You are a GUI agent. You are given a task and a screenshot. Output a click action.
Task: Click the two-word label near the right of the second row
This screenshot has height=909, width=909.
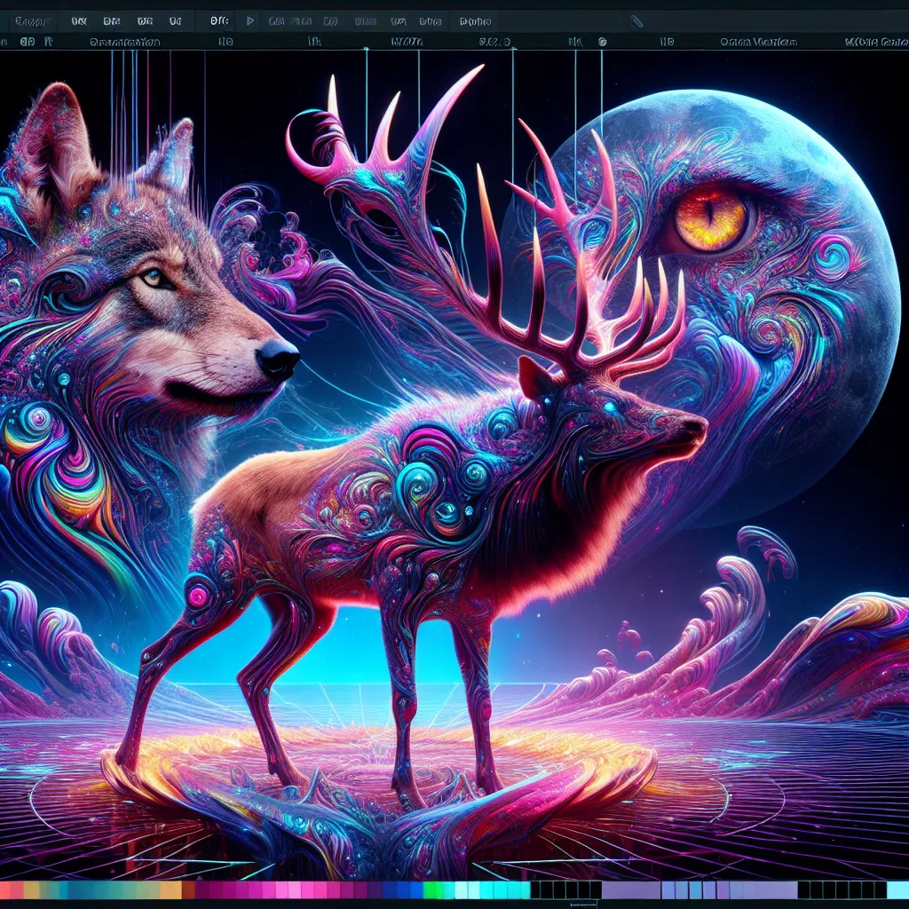coord(758,42)
